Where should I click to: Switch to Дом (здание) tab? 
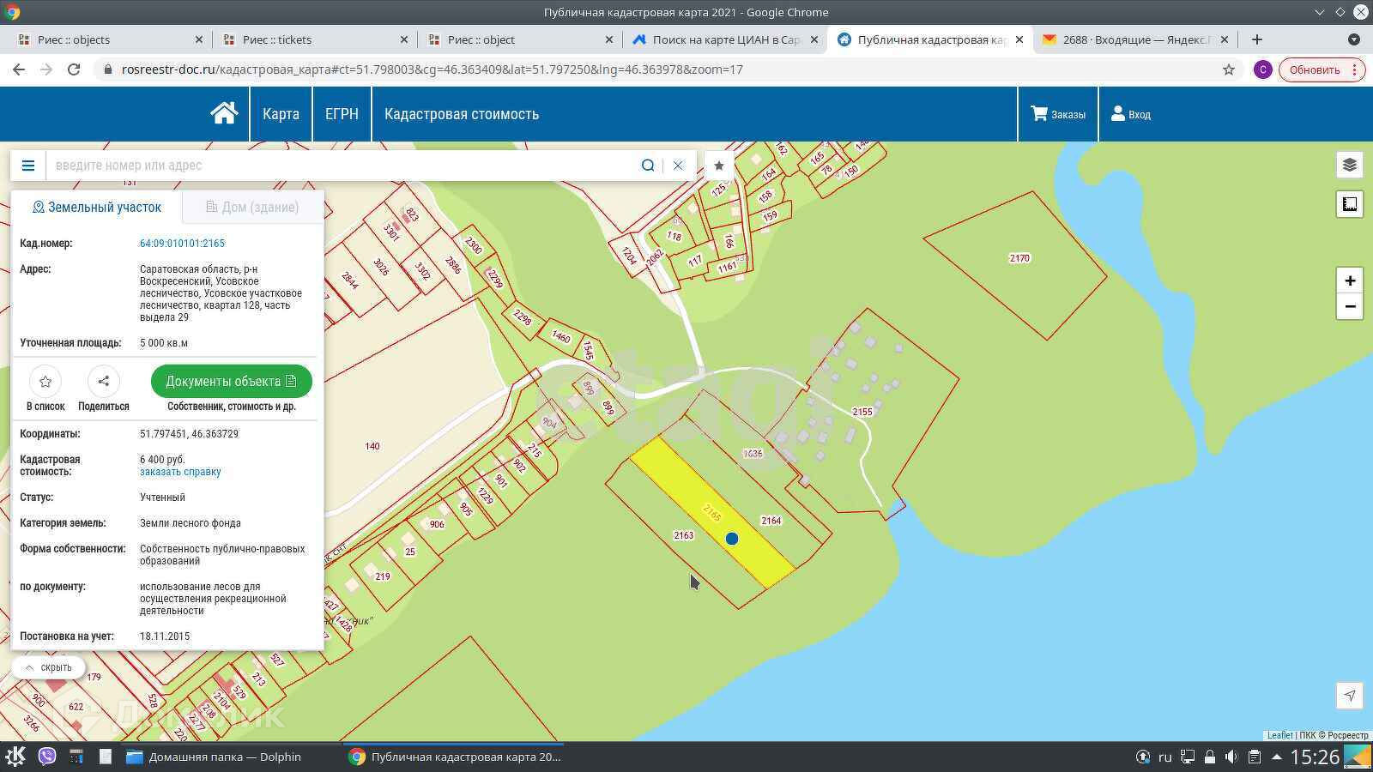(252, 207)
